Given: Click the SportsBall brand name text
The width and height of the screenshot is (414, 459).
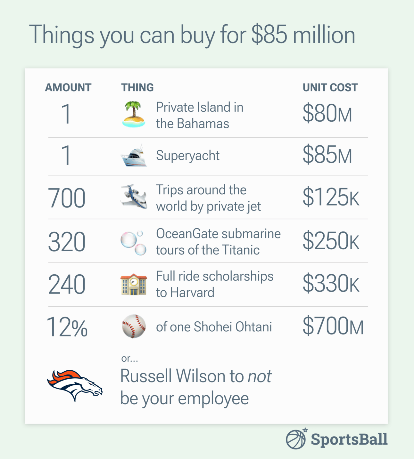Looking at the screenshot, I should 349,439.
